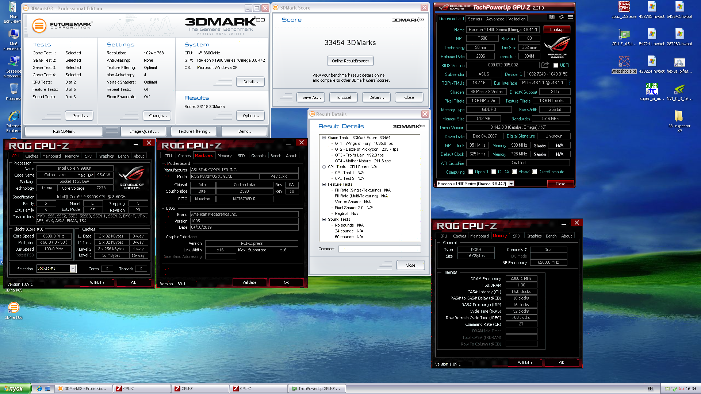Collapse the Feature Tests tree node
701x394 pixels.
[x=324, y=184]
